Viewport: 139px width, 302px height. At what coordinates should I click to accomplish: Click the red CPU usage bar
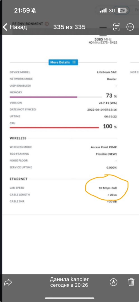[54, 128]
